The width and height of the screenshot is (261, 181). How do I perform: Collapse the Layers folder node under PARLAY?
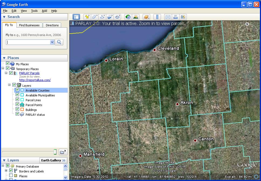point(9,85)
